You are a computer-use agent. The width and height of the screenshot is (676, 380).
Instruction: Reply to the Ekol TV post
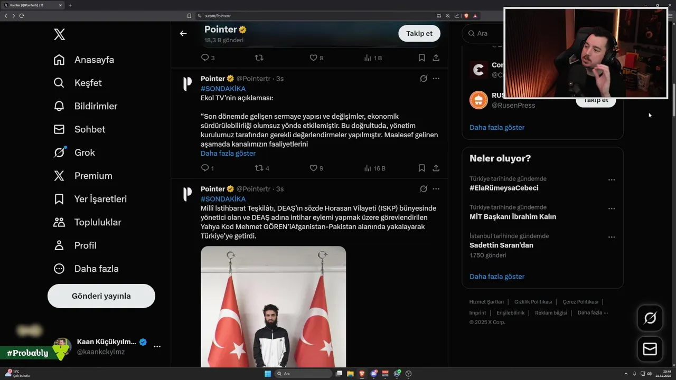click(x=205, y=168)
